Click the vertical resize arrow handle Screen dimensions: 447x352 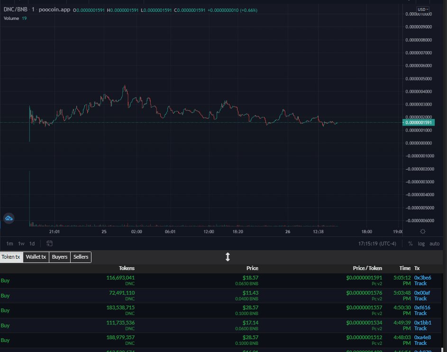(x=228, y=257)
